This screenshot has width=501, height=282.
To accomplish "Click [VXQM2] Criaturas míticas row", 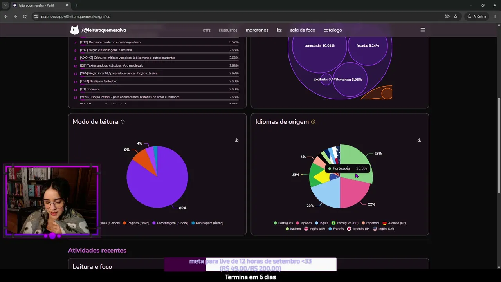I will (x=157, y=58).
